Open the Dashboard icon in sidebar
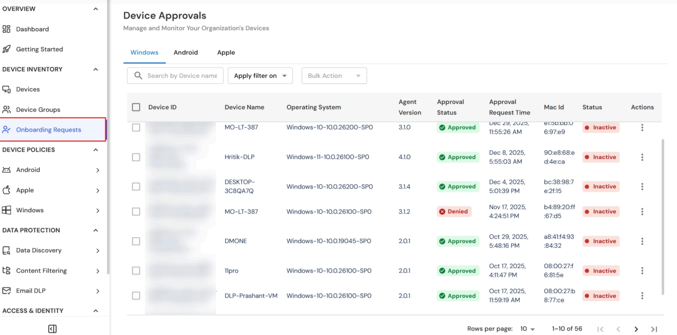Screen dimensions: 677x335 (7, 29)
